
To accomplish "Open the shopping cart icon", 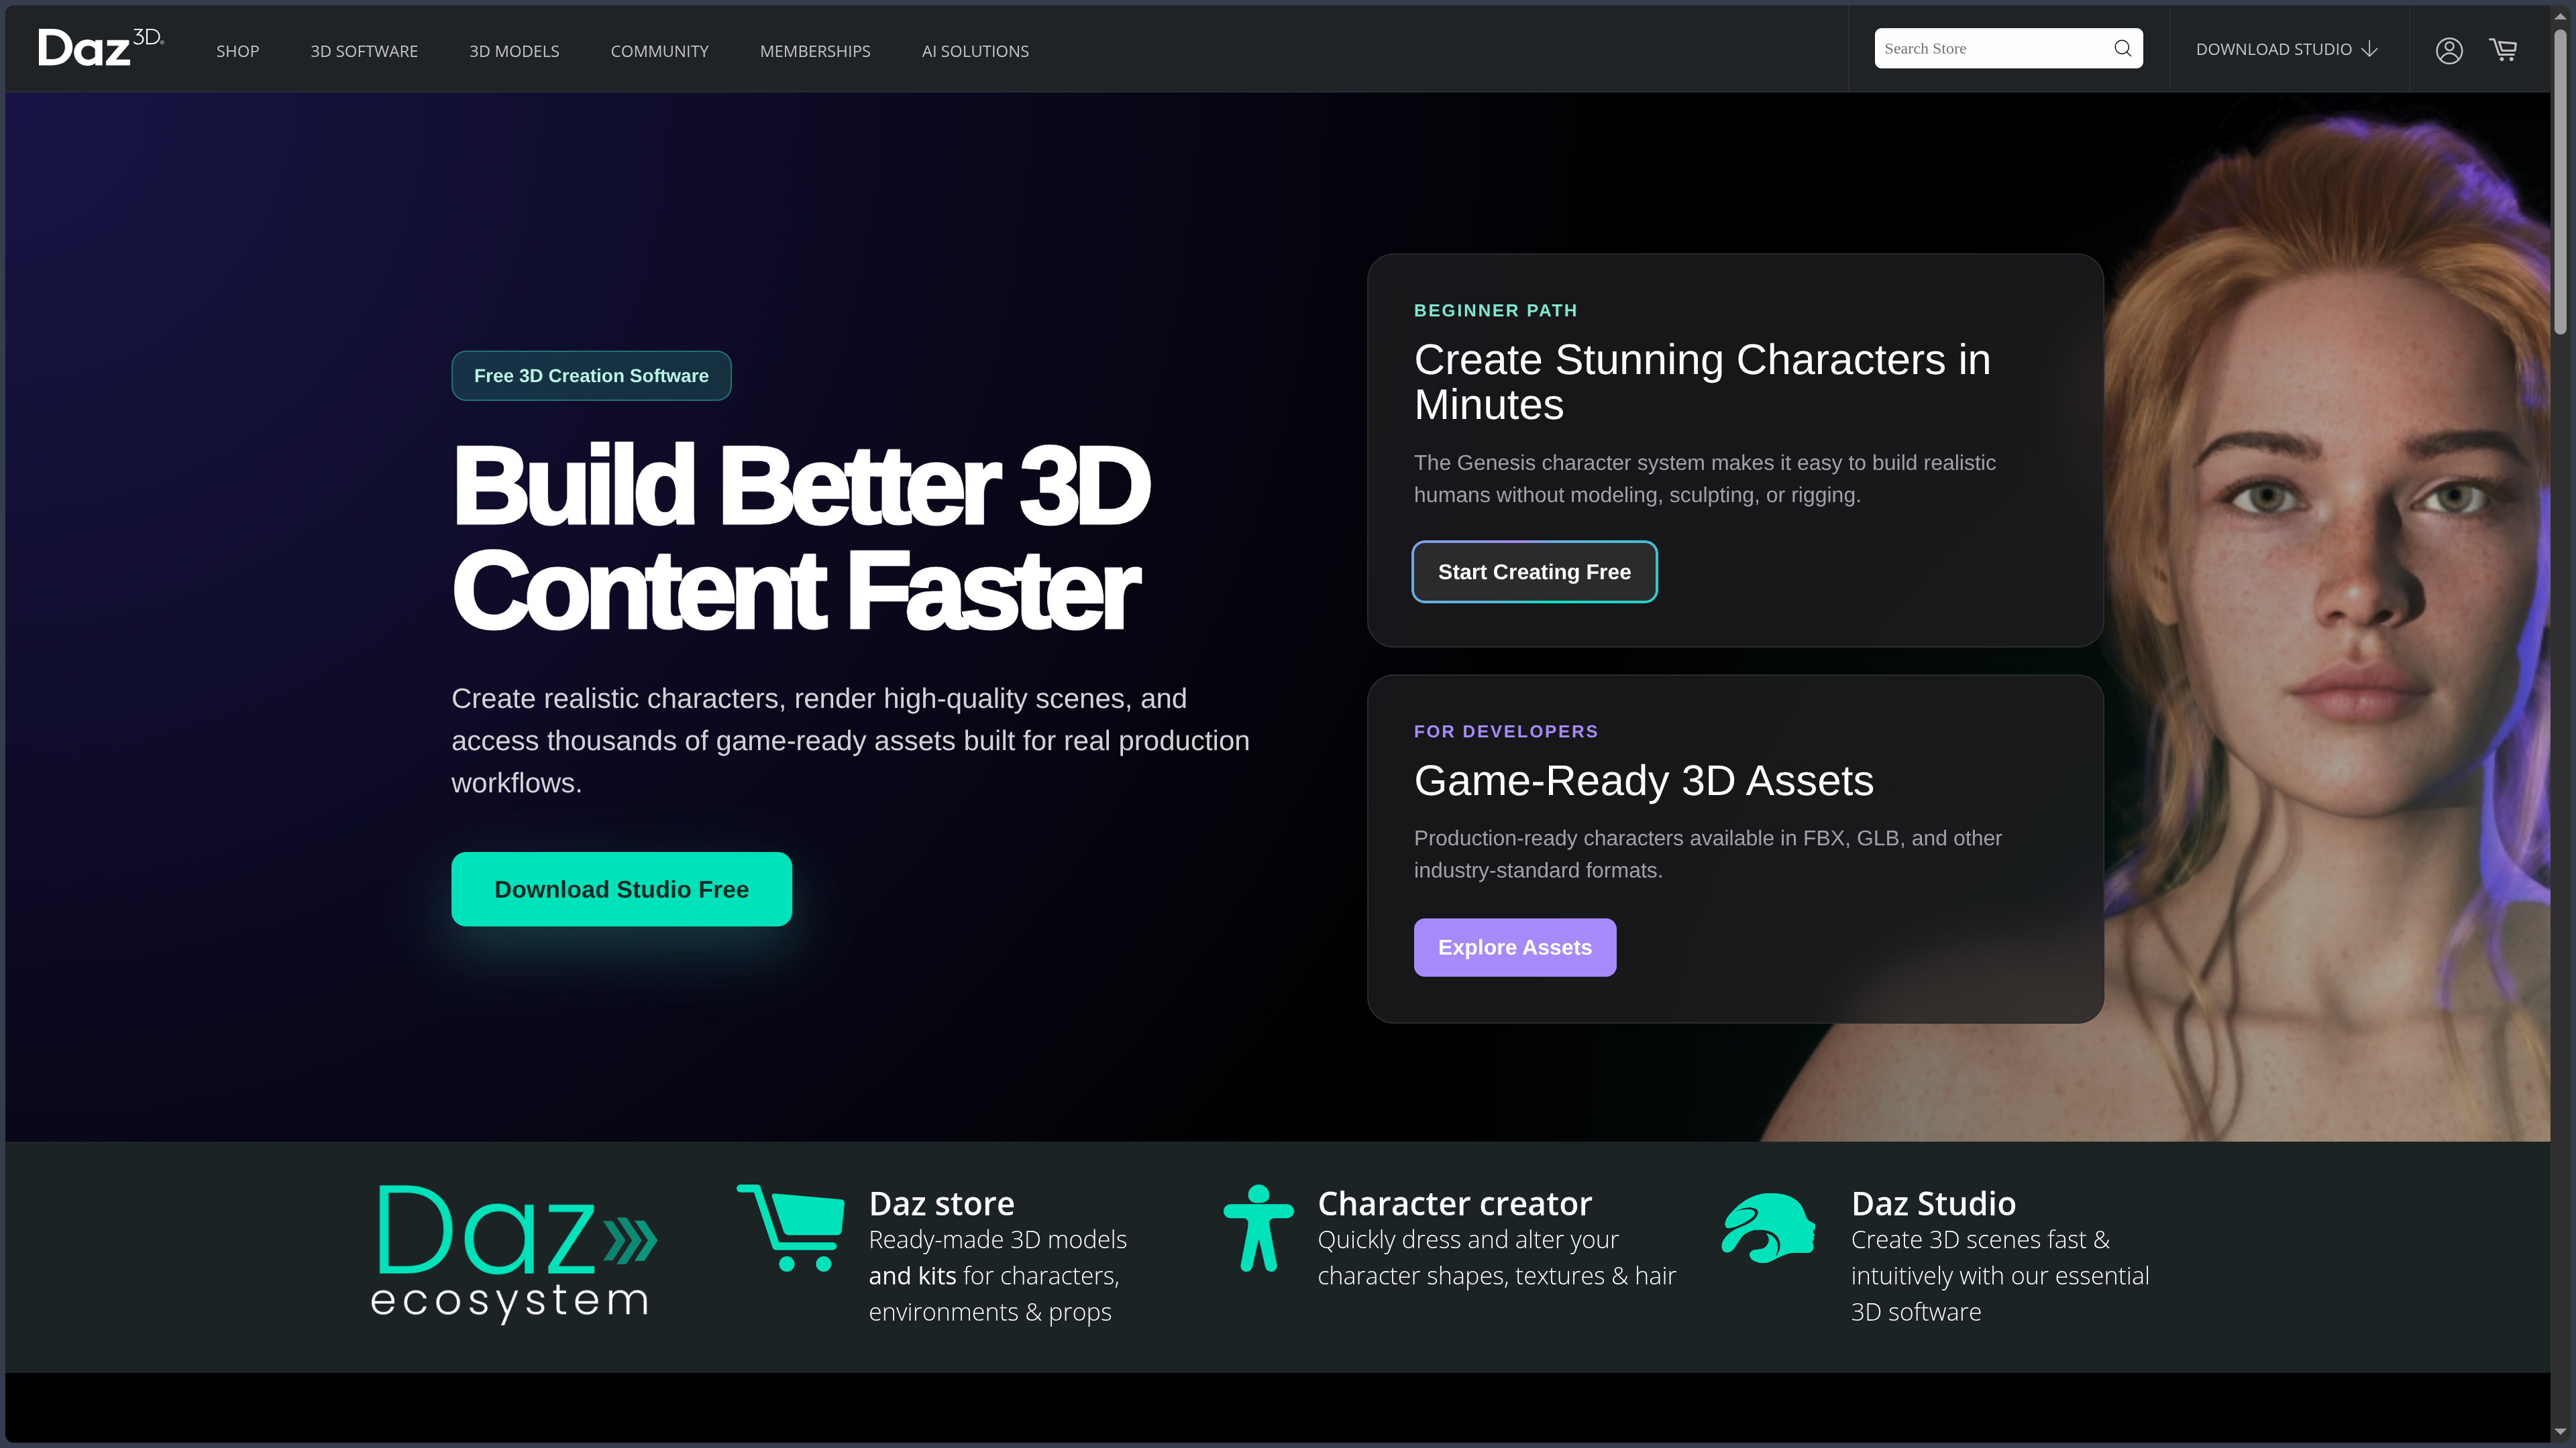I will [2503, 49].
